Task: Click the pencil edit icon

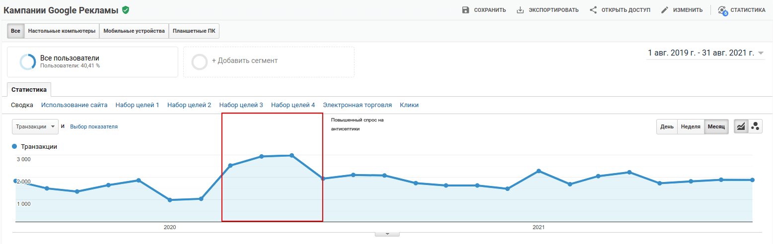Action: click(x=665, y=10)
